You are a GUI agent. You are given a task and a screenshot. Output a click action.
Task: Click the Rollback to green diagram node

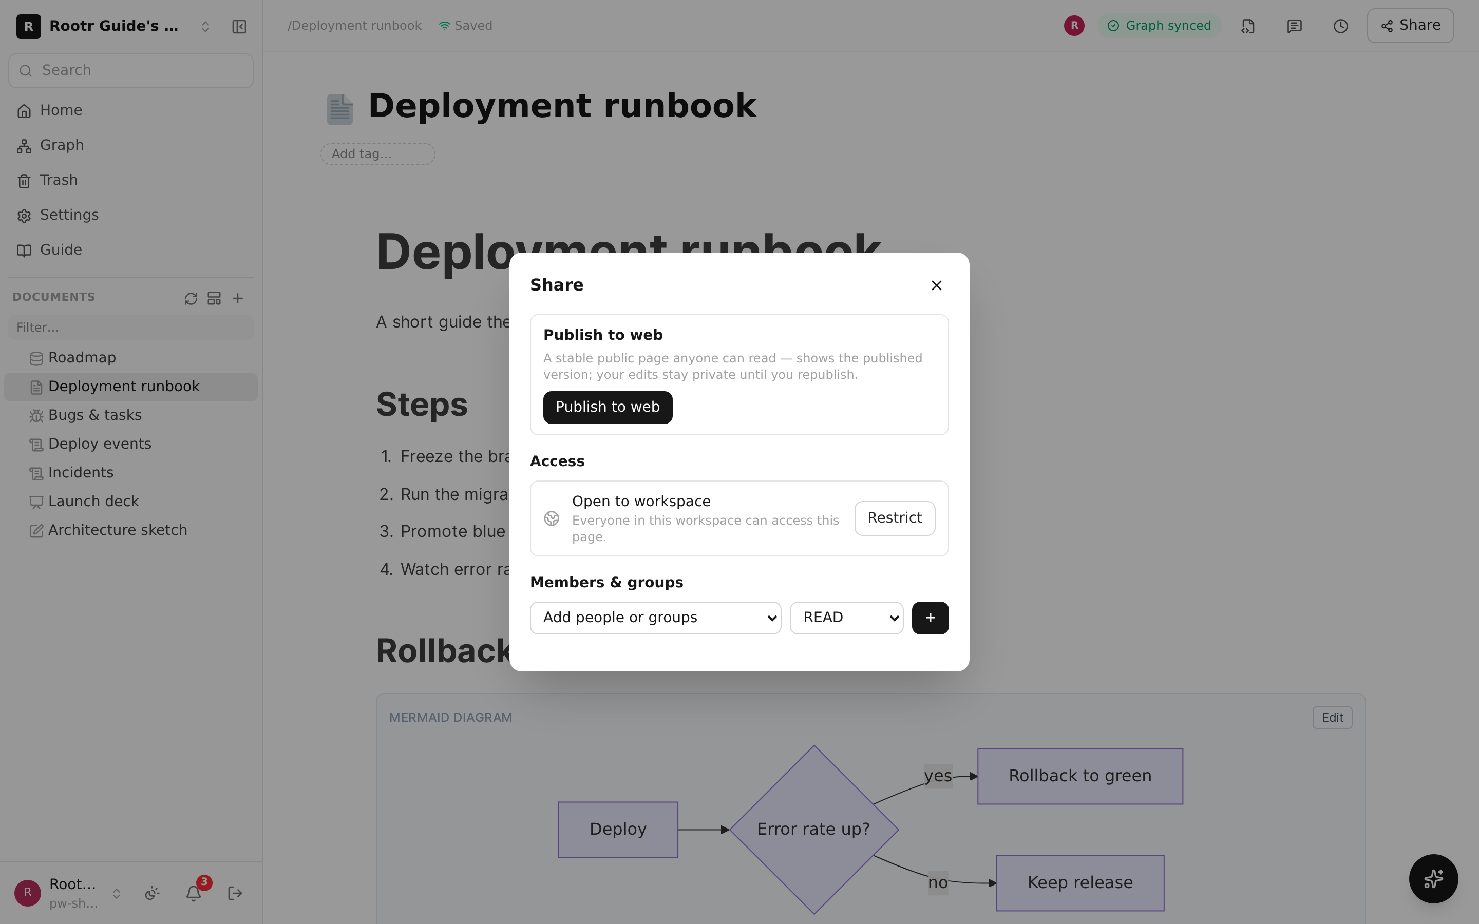tap(1080, 776)
